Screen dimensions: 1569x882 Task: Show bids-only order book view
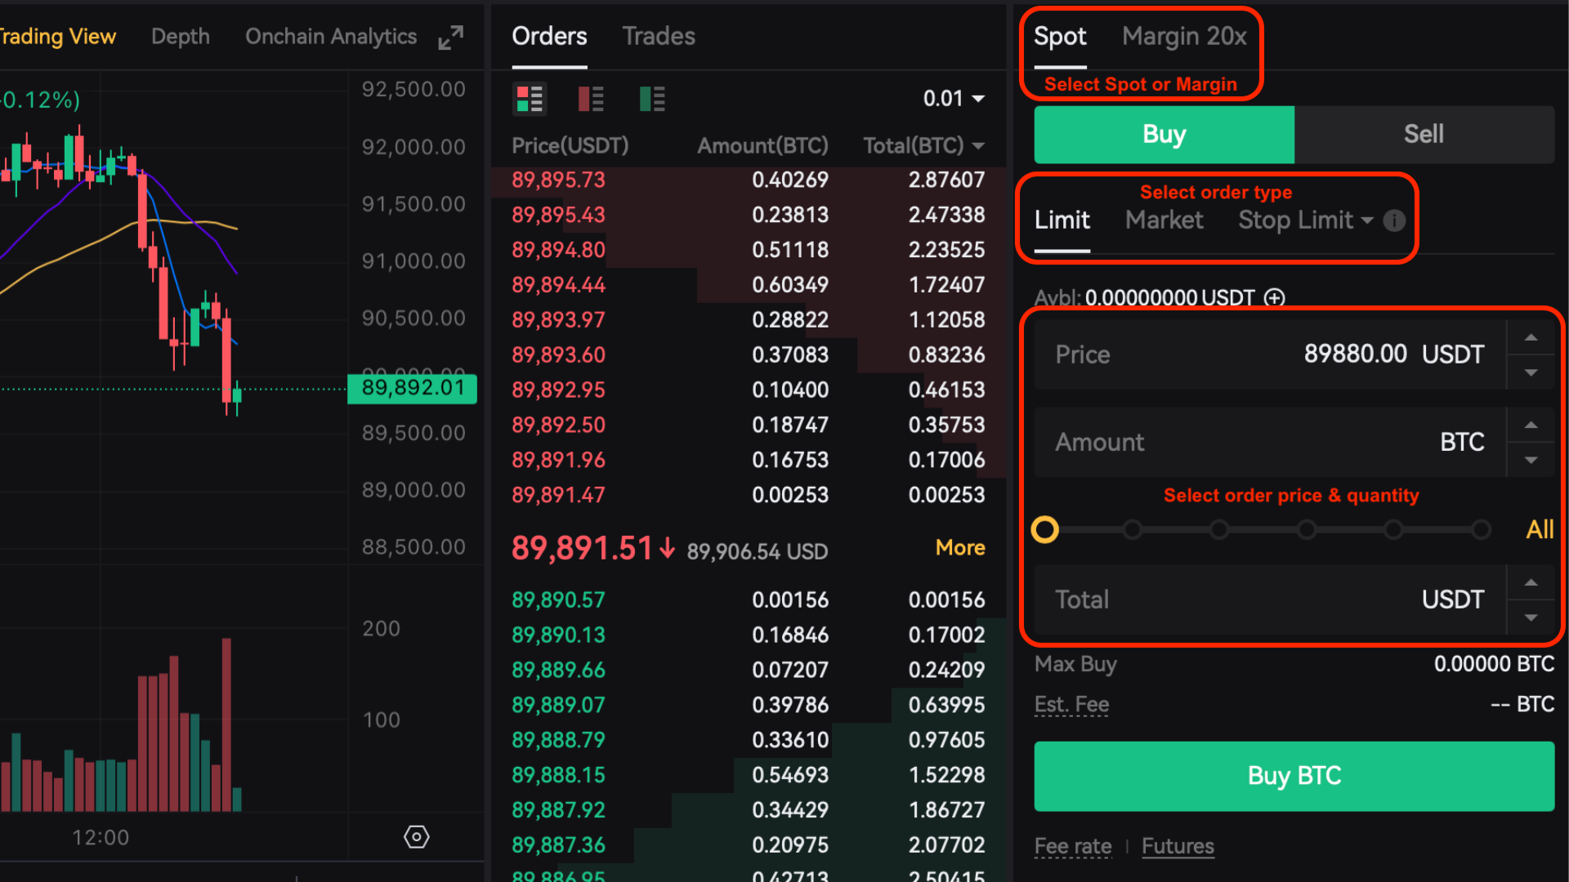[x=652, y=98]
